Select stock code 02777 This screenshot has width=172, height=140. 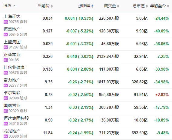14,85
